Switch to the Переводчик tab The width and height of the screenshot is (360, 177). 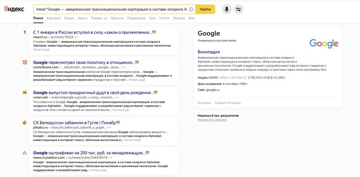[x=137, y=18]
